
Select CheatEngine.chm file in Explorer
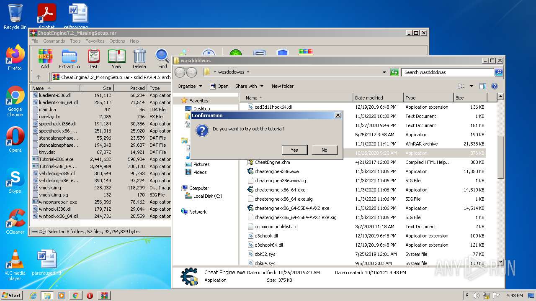point(272,162)
